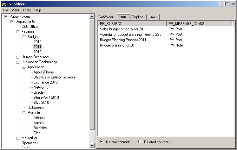Image resolution: width=237 pixels, height=150 pixels.
Task: Click the ExFolders app icon in title bar
Action: (x=4, y=4)
